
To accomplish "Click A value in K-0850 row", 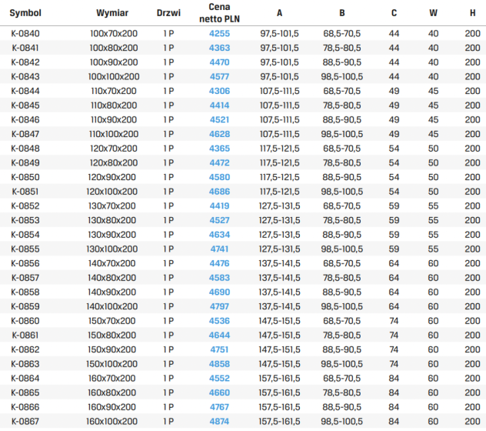I will tap(279, 177).
